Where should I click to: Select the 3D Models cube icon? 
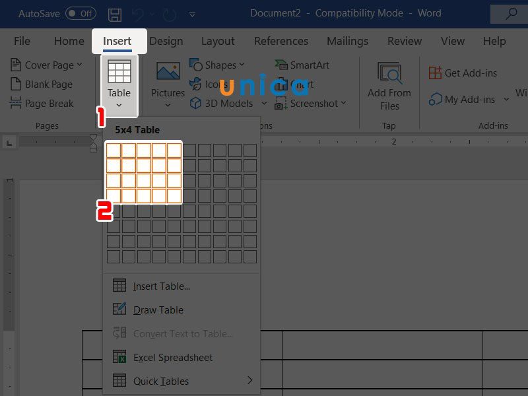click(195, 103)
